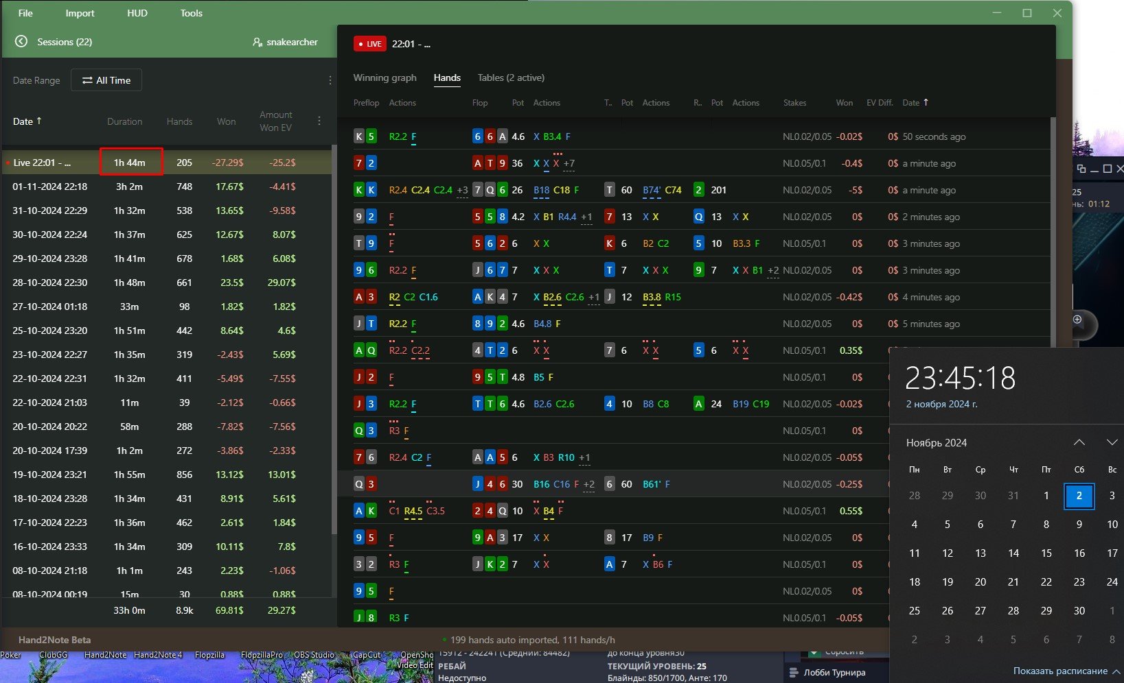Click the K card in first hand row

359,136
